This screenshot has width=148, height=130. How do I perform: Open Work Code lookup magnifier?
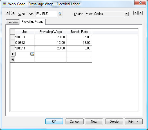click(x=60, y=14)
